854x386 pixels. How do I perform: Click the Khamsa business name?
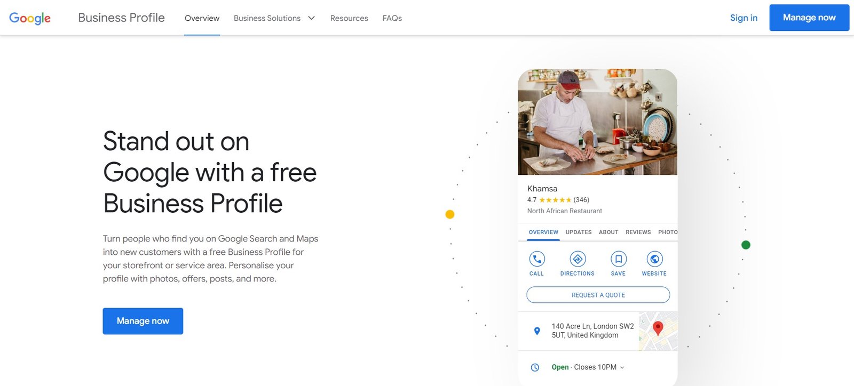(x=542, y=189)
